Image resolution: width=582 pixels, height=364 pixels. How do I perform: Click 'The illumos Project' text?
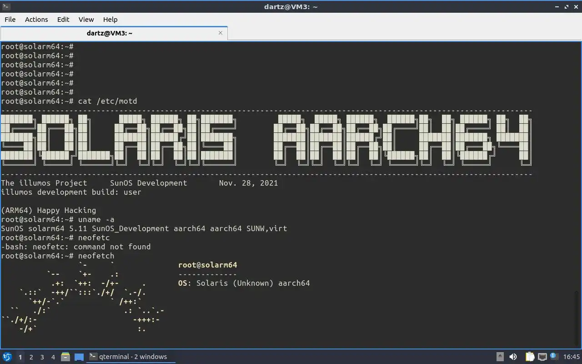pos(44,183)
